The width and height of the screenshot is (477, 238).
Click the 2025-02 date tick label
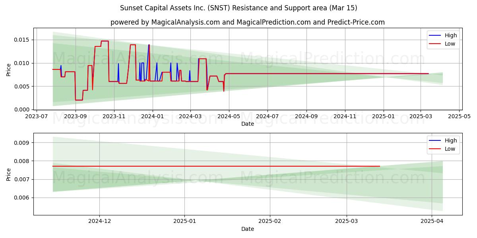pyautogui.click(x=270, y=222)
